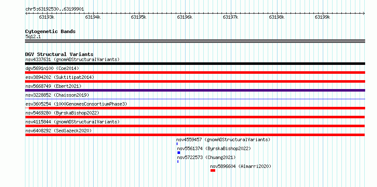Click the DGV Structural Variants track title
Image resolution: width=377 pixels, height=187 pixels.
click(59, 54)
